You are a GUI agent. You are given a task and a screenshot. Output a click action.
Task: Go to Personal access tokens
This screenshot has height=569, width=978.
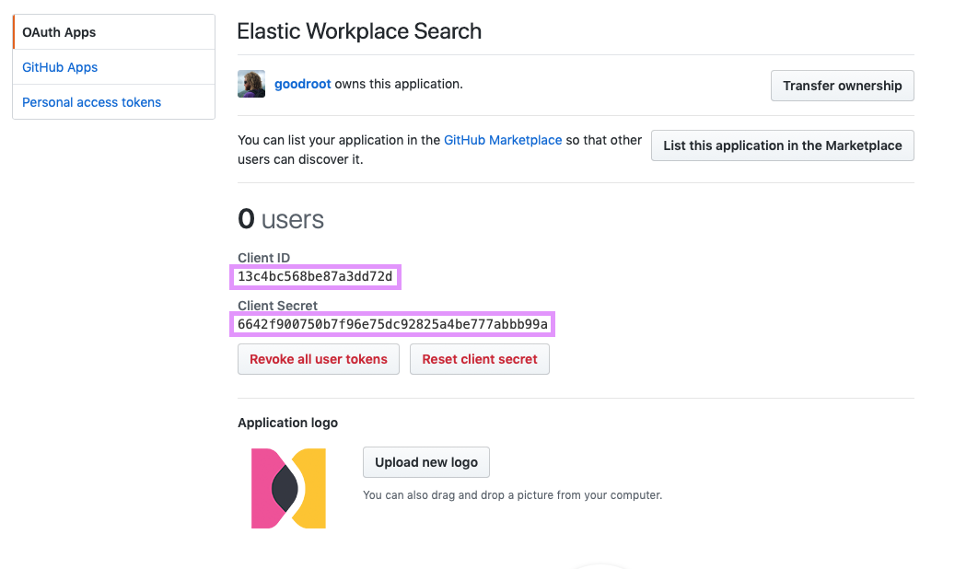click(x=91, y=102)
